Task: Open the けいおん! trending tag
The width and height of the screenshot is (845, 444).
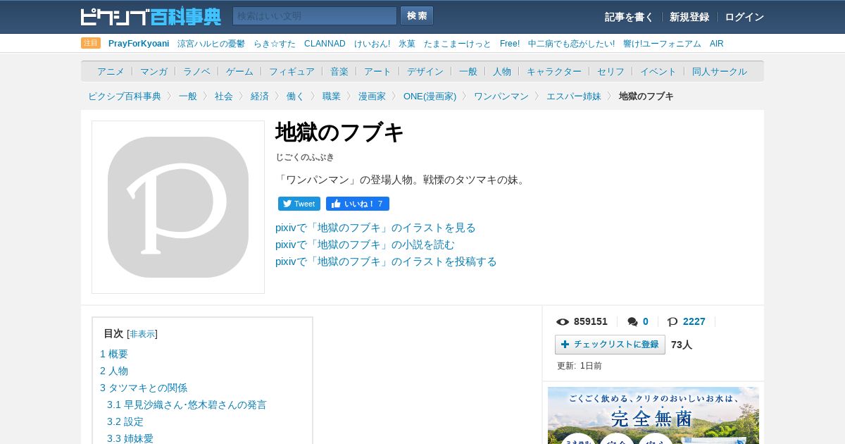Action: click(372, 44)
